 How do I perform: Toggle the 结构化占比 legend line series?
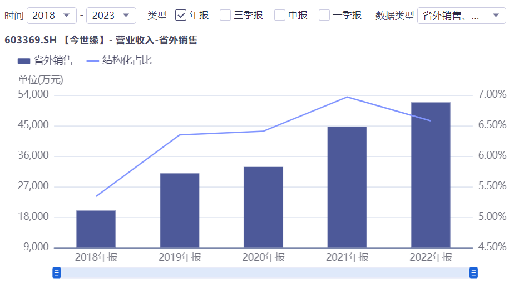119,60
